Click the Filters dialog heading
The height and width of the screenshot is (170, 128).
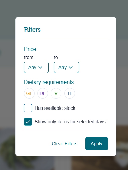pos(32,30)
